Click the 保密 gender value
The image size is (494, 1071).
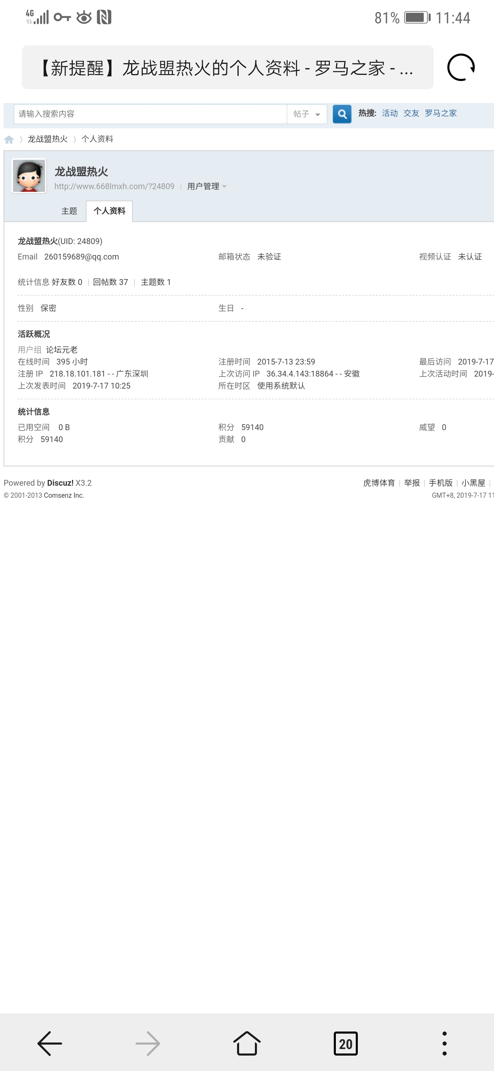click(48, 308)
